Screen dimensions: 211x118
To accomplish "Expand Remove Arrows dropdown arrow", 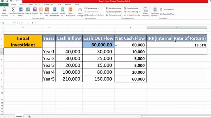I will 122,15.
